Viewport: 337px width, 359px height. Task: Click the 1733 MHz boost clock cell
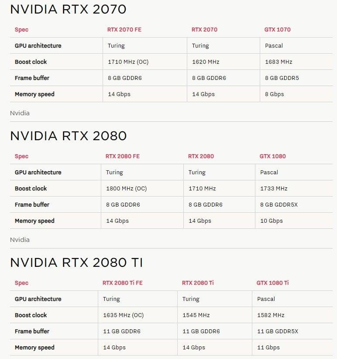pyautogui.click(x=274, y=189)
